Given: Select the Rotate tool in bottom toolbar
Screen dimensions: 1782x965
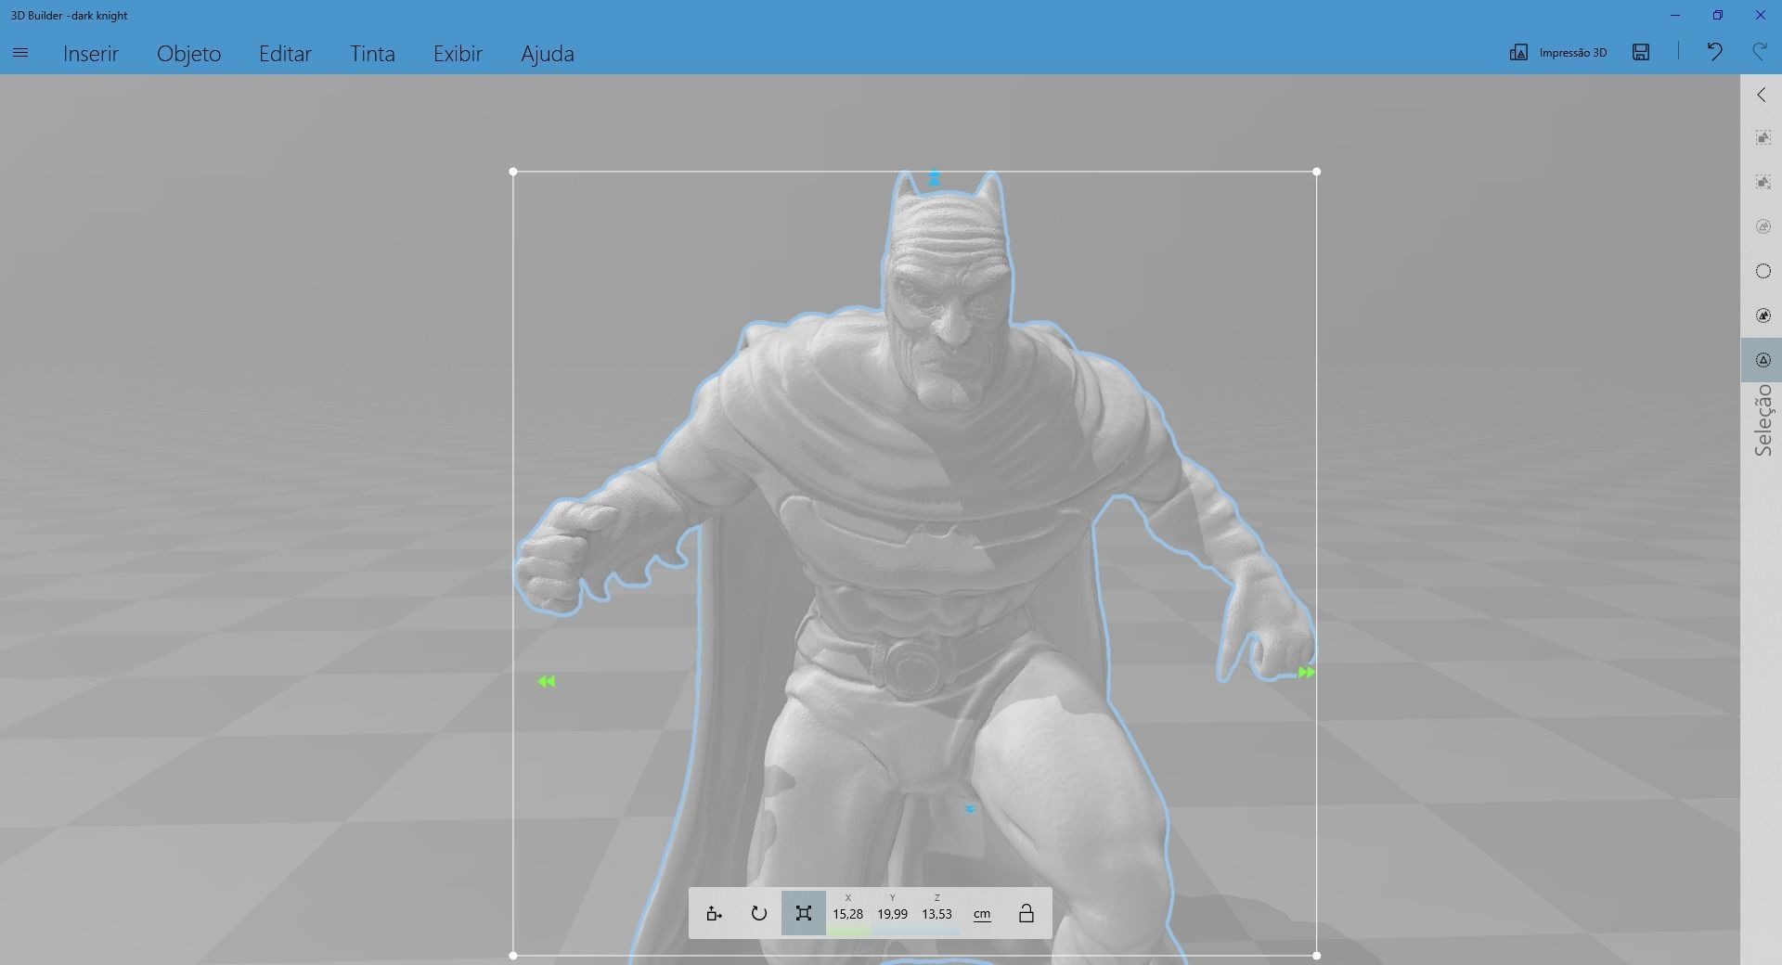Looking at the screenshot, I should point(758,913).
